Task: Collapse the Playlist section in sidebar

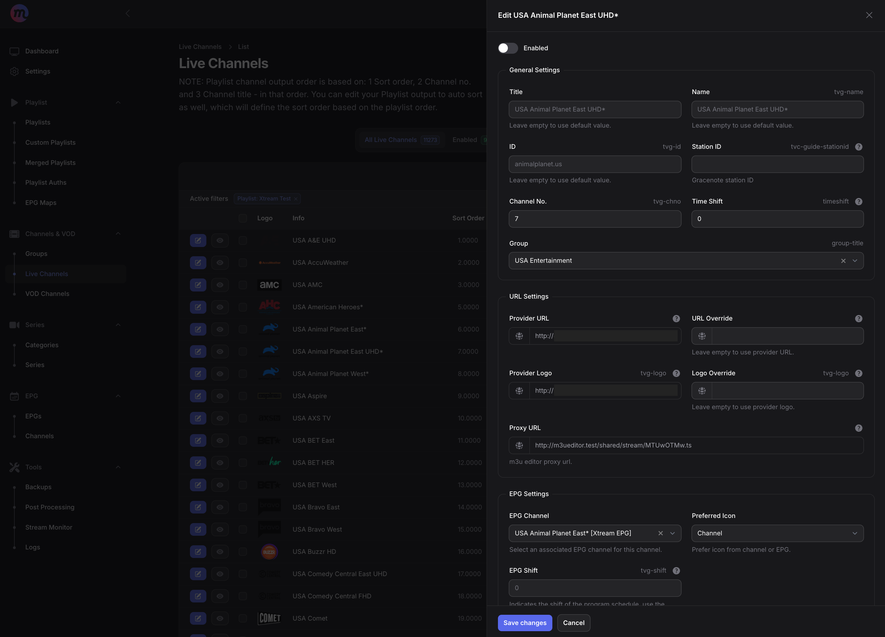Action: click(x=119, y=102)
